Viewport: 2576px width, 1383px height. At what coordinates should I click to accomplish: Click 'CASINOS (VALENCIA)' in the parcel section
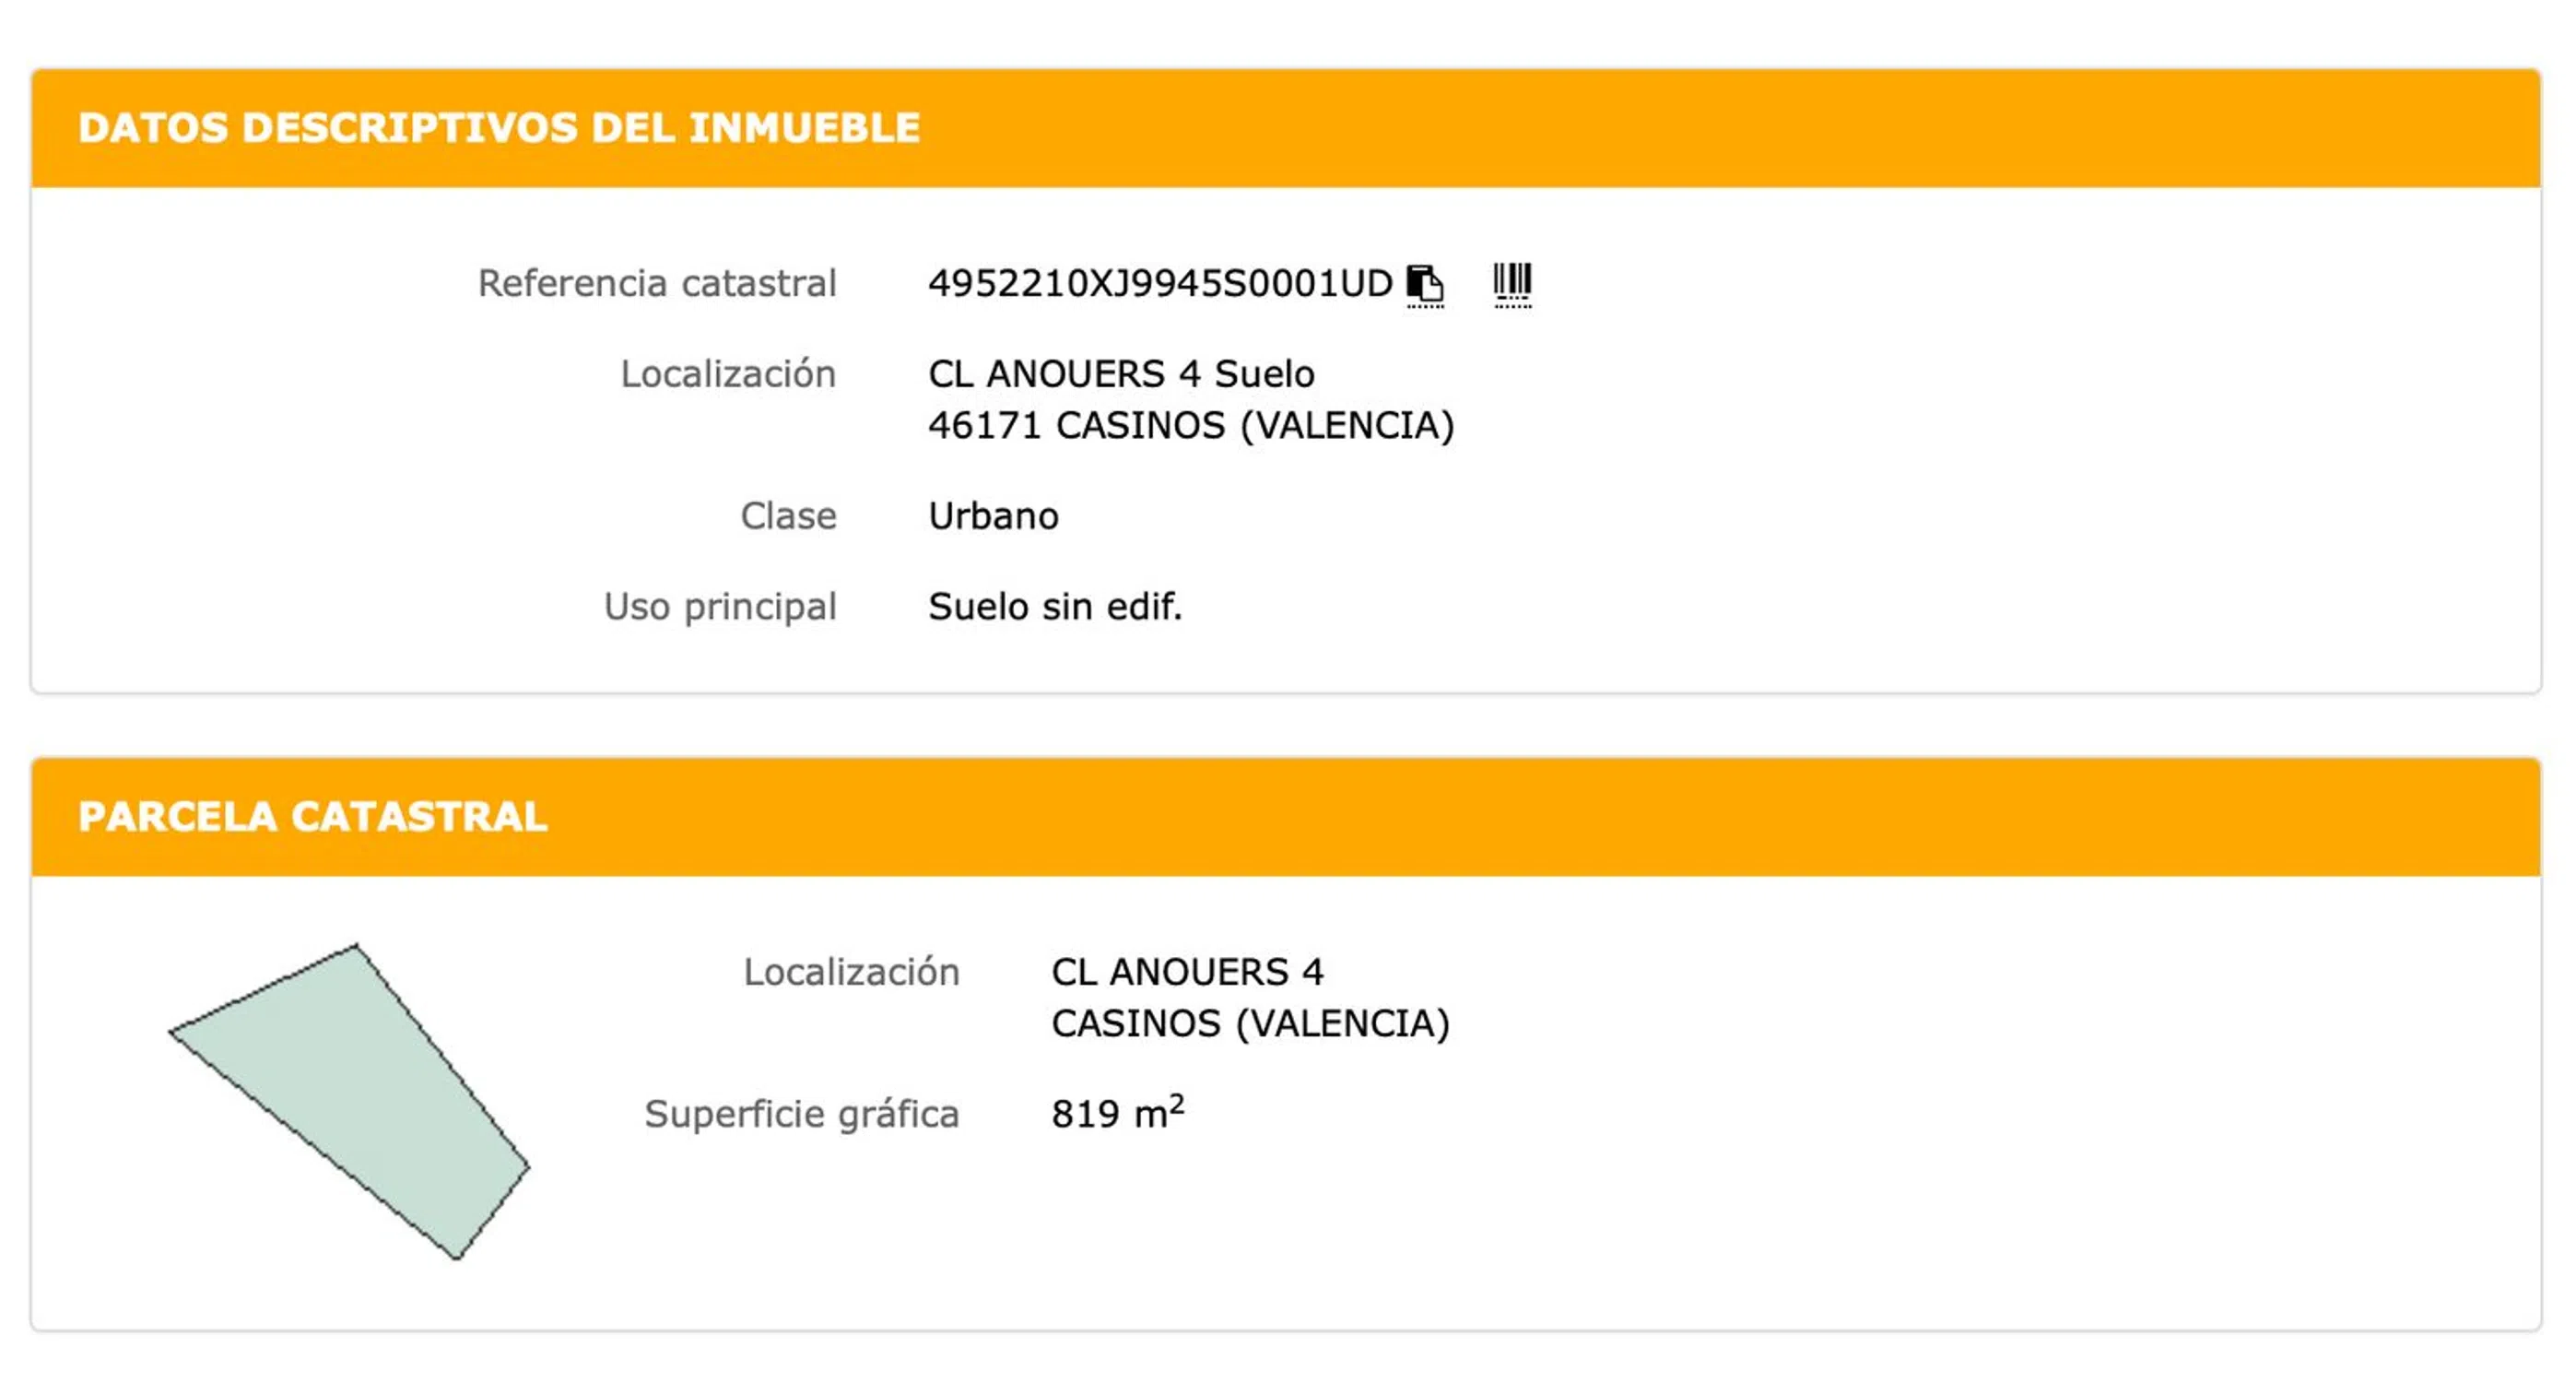1250,1024
